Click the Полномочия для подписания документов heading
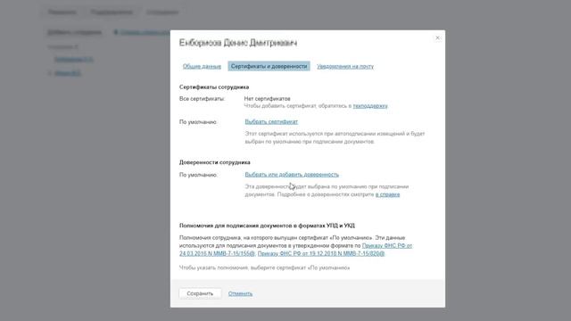The width and height of the screenshot is (571, 321). pos(267,226)
